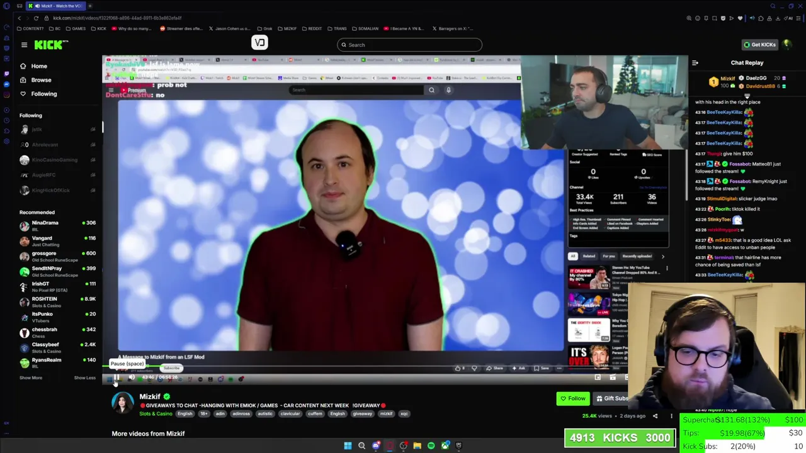Select the giveaway tag
Screen dimensions: 806x453
(362, 413)
